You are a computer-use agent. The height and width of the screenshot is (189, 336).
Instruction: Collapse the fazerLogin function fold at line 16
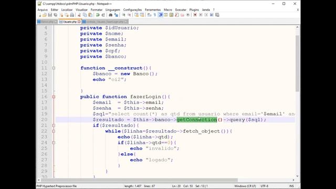[x=54, y=97]
